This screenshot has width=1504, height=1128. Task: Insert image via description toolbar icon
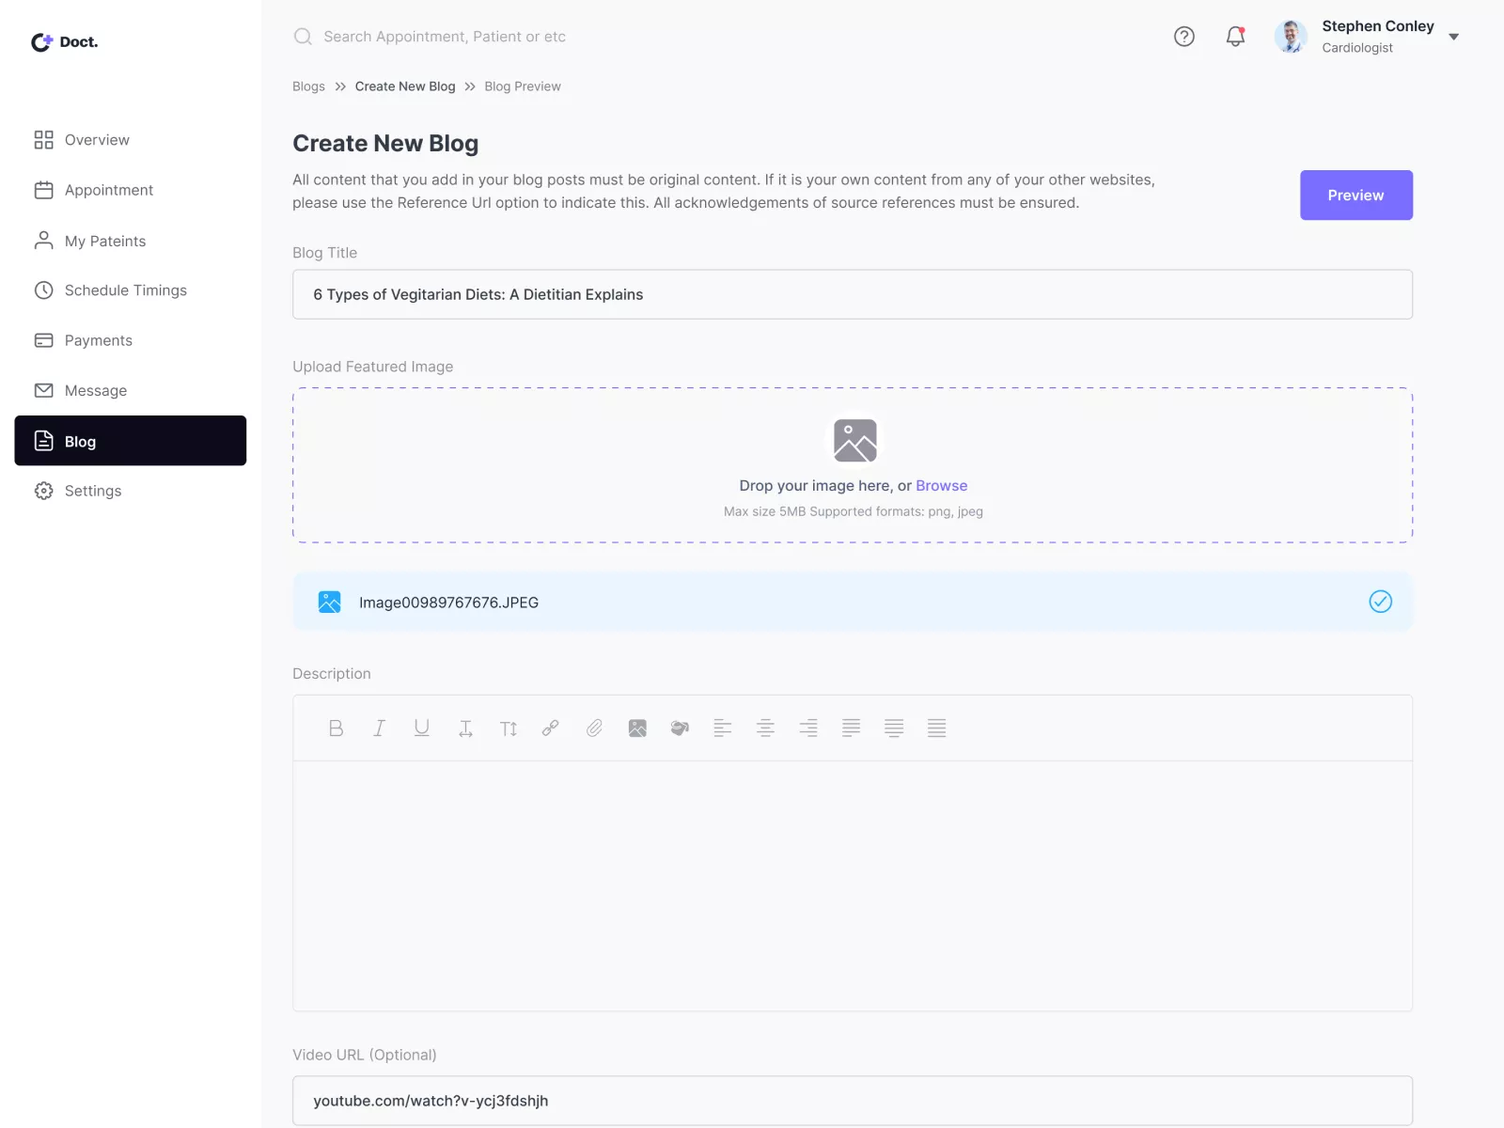[x=637, y=728]
